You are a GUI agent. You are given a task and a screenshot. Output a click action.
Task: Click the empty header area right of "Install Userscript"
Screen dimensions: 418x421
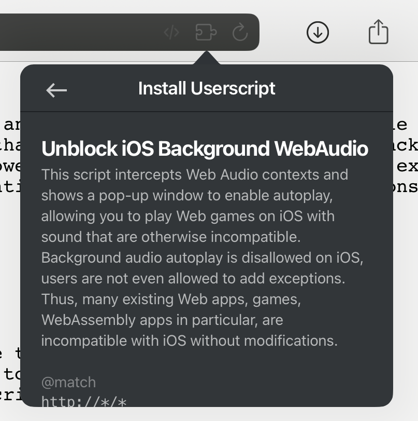point(337,89)
